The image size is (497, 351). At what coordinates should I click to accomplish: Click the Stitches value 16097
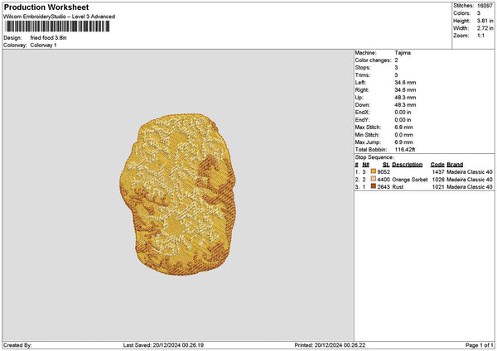(485, 6)
